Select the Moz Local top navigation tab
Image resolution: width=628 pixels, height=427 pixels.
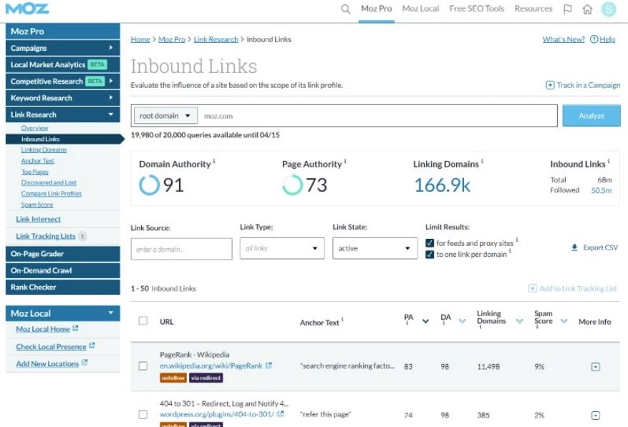(420, 9)
